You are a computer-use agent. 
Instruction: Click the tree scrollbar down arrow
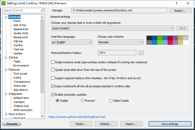tap(42, 116)
